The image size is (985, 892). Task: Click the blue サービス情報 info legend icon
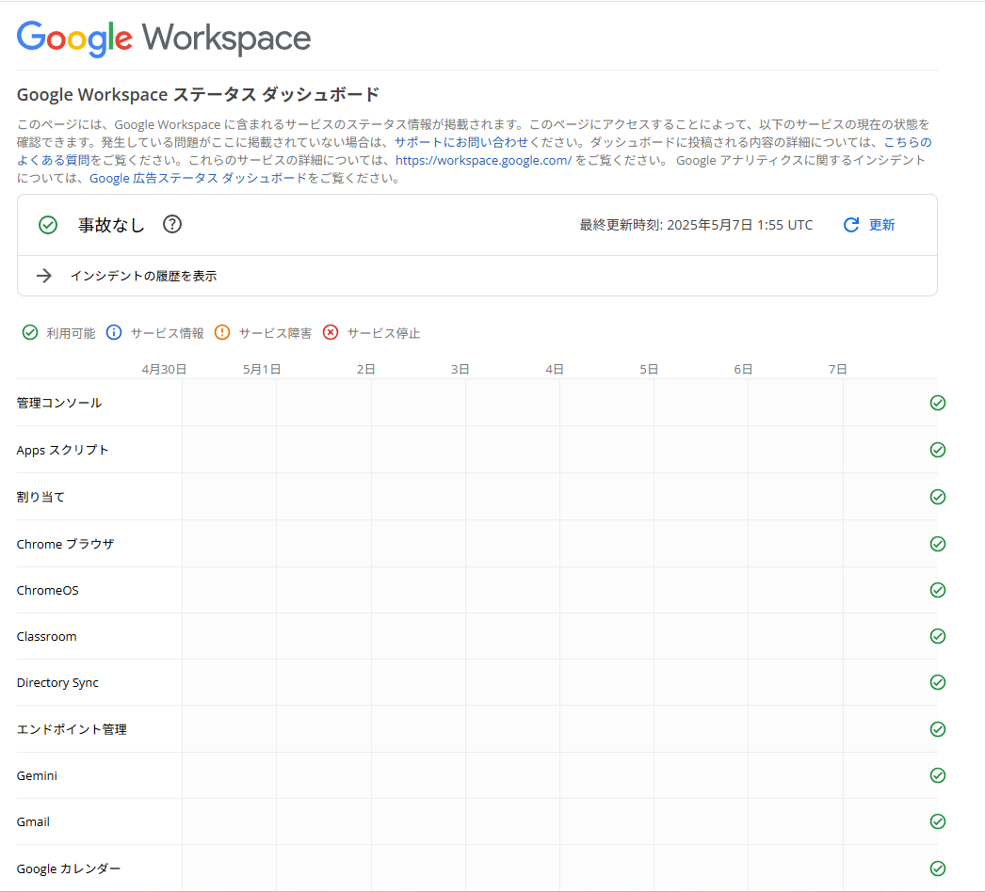pos(114,332)
